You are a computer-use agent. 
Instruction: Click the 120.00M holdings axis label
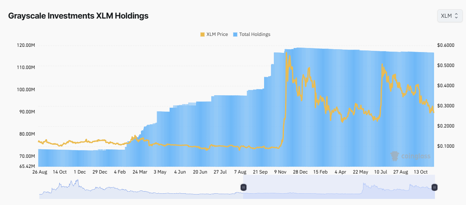(x=25, y=45)
